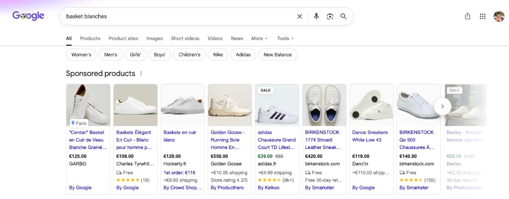The height and width of the screenshot is (199, 509).
Task: Filter by Children's chip
Action: 189,55
